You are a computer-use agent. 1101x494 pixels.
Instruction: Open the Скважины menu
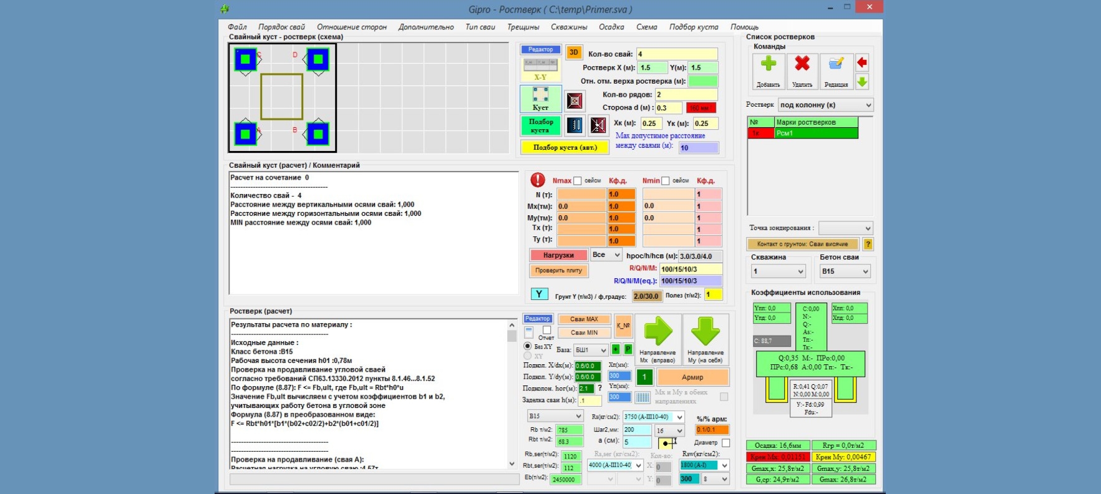click(569, 27)
